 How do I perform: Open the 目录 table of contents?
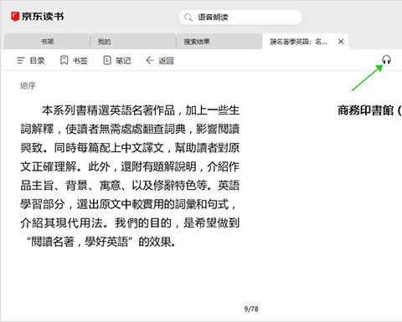point(31,60)
